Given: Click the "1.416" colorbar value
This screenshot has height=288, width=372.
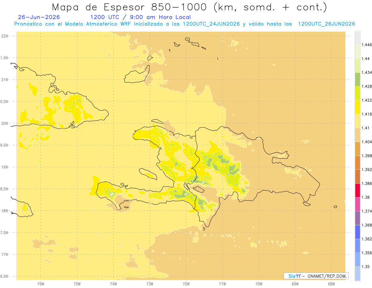Looking at the screenshot, I should click(367, 114).
